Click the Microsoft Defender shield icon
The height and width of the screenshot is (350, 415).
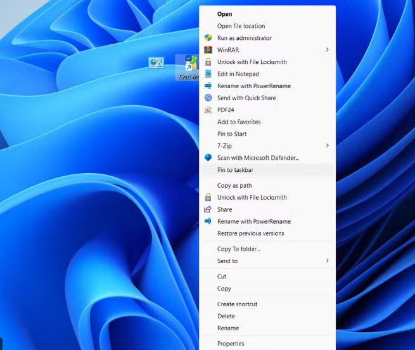point(208,158)
